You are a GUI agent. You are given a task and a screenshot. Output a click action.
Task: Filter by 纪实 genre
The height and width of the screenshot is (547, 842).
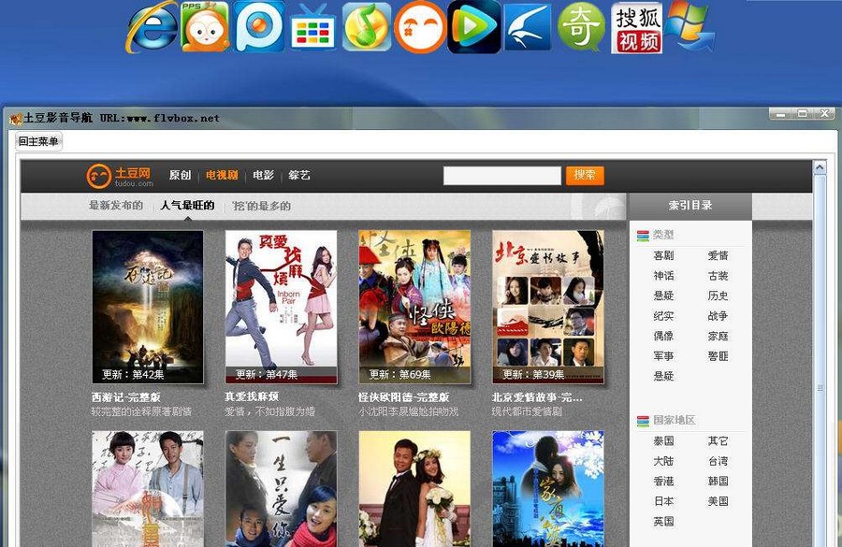[663, 316]
